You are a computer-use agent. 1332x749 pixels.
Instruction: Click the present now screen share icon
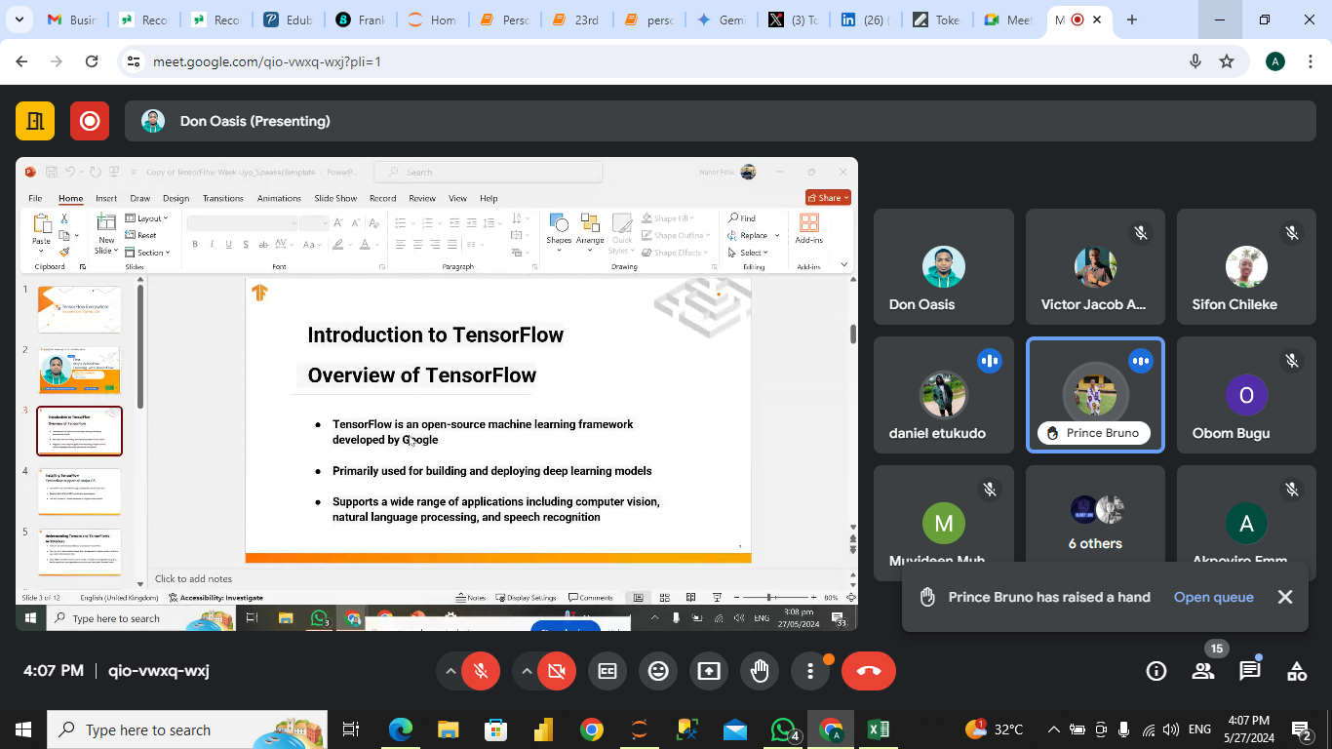(709, 671)
